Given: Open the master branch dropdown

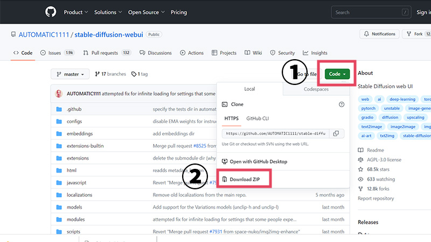Looking at the screenshot, I should click(x=70, y=74).
